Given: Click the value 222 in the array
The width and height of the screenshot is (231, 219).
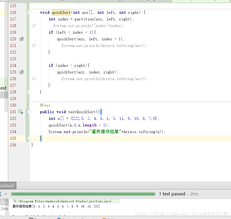Looking at the screenshot, I should pos(76,119).
